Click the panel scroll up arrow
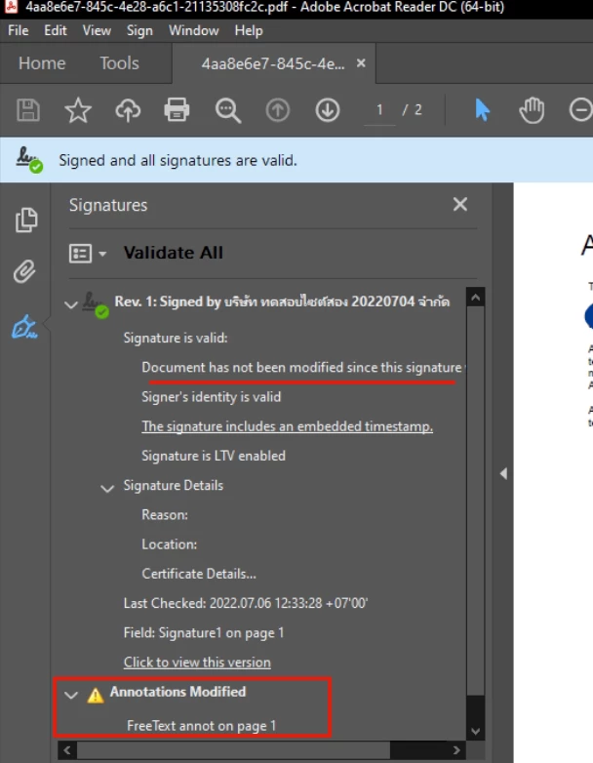This screenshot has height=763, width=593. (475, 297)
